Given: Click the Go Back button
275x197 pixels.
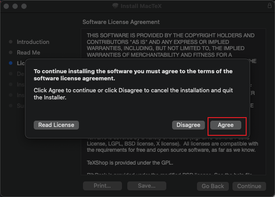Looking at the screenshot, I should (x=213, y=186).
